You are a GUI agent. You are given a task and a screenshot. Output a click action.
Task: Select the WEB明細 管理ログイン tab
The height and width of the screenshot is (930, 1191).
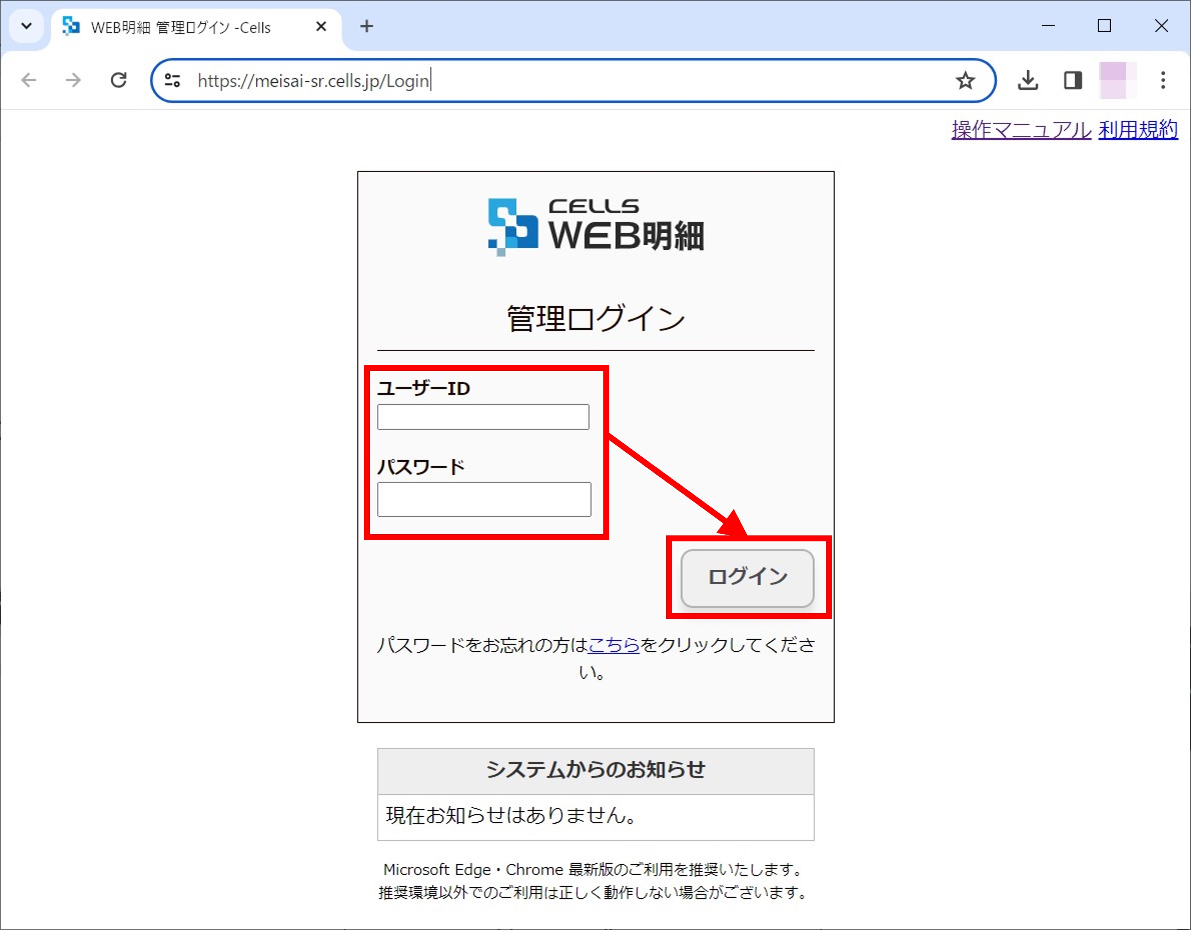(196, 27)
